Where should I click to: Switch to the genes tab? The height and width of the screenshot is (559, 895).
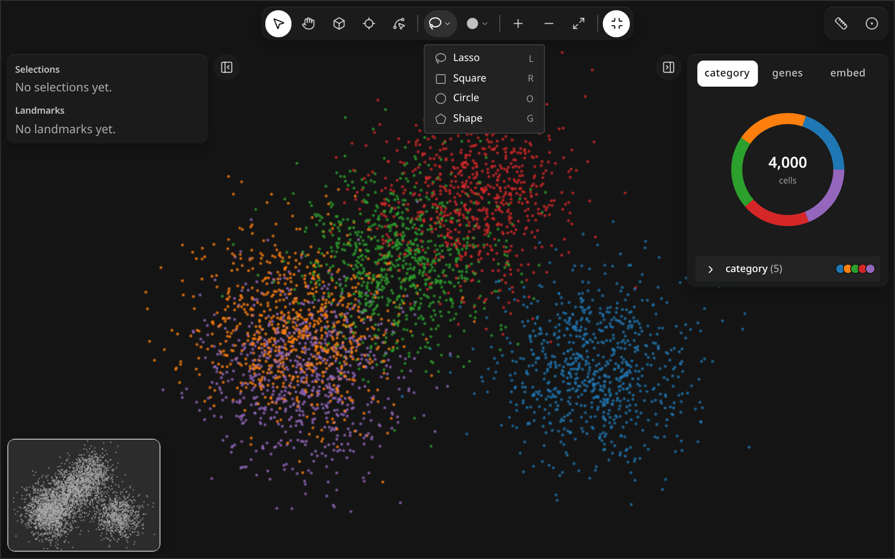(787, 73)
